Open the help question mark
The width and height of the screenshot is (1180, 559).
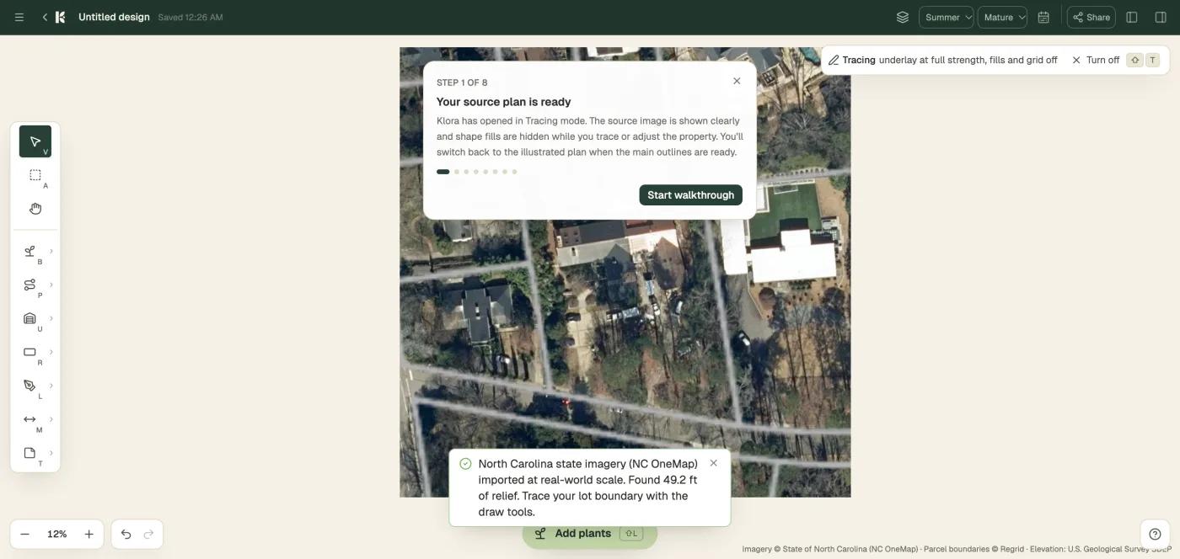click(x=1155, y=534)
